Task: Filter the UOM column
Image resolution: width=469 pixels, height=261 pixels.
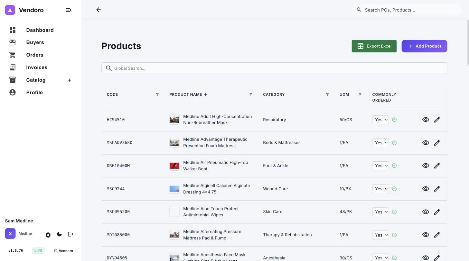Action: point(360,94)
